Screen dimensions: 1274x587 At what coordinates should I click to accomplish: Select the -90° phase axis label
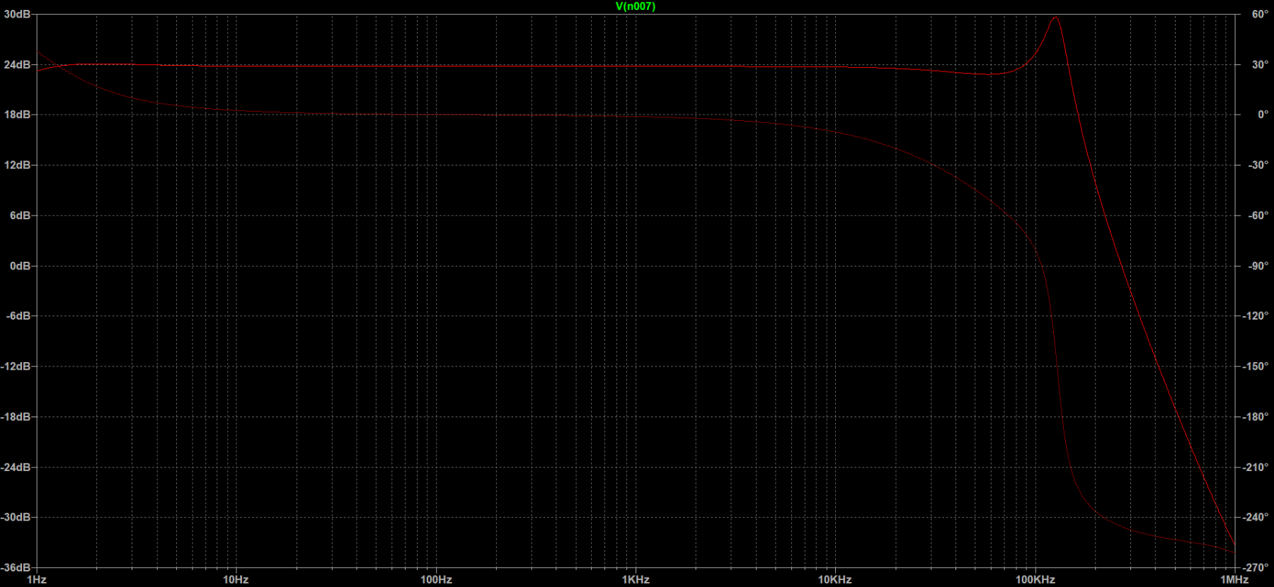[1258, 266]
